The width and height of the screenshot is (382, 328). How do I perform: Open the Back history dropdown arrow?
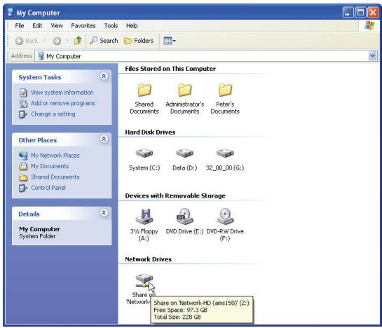pyautogui.click(x=44, y=41)
